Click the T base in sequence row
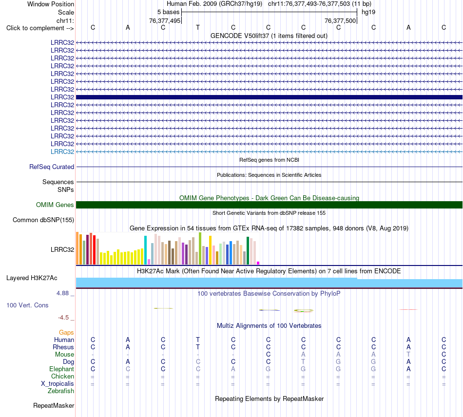This screenshot has height=417, width=463. click(x=198, y=27)
